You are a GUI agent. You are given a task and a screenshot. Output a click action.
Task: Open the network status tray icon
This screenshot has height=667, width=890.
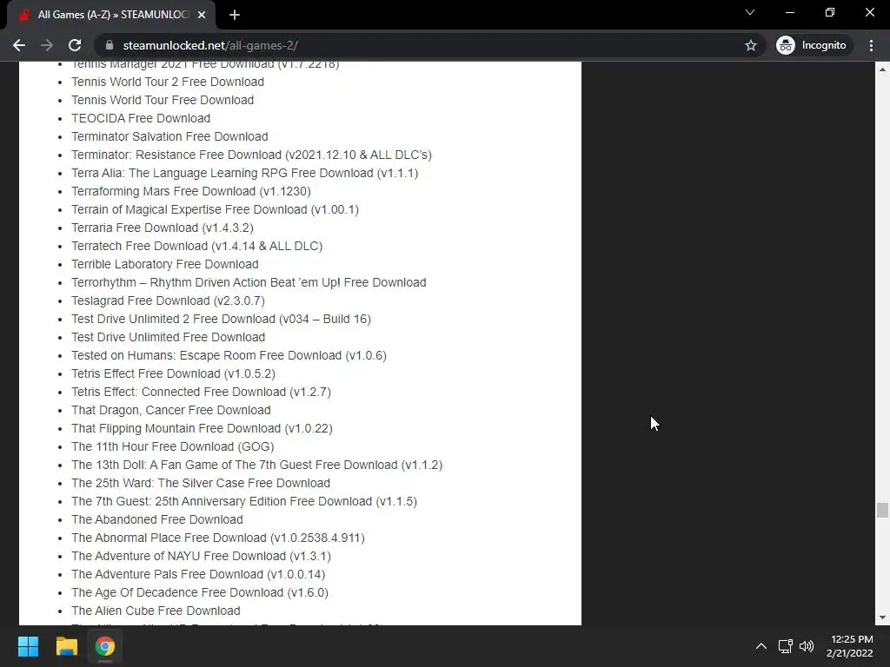coord(786,646)
